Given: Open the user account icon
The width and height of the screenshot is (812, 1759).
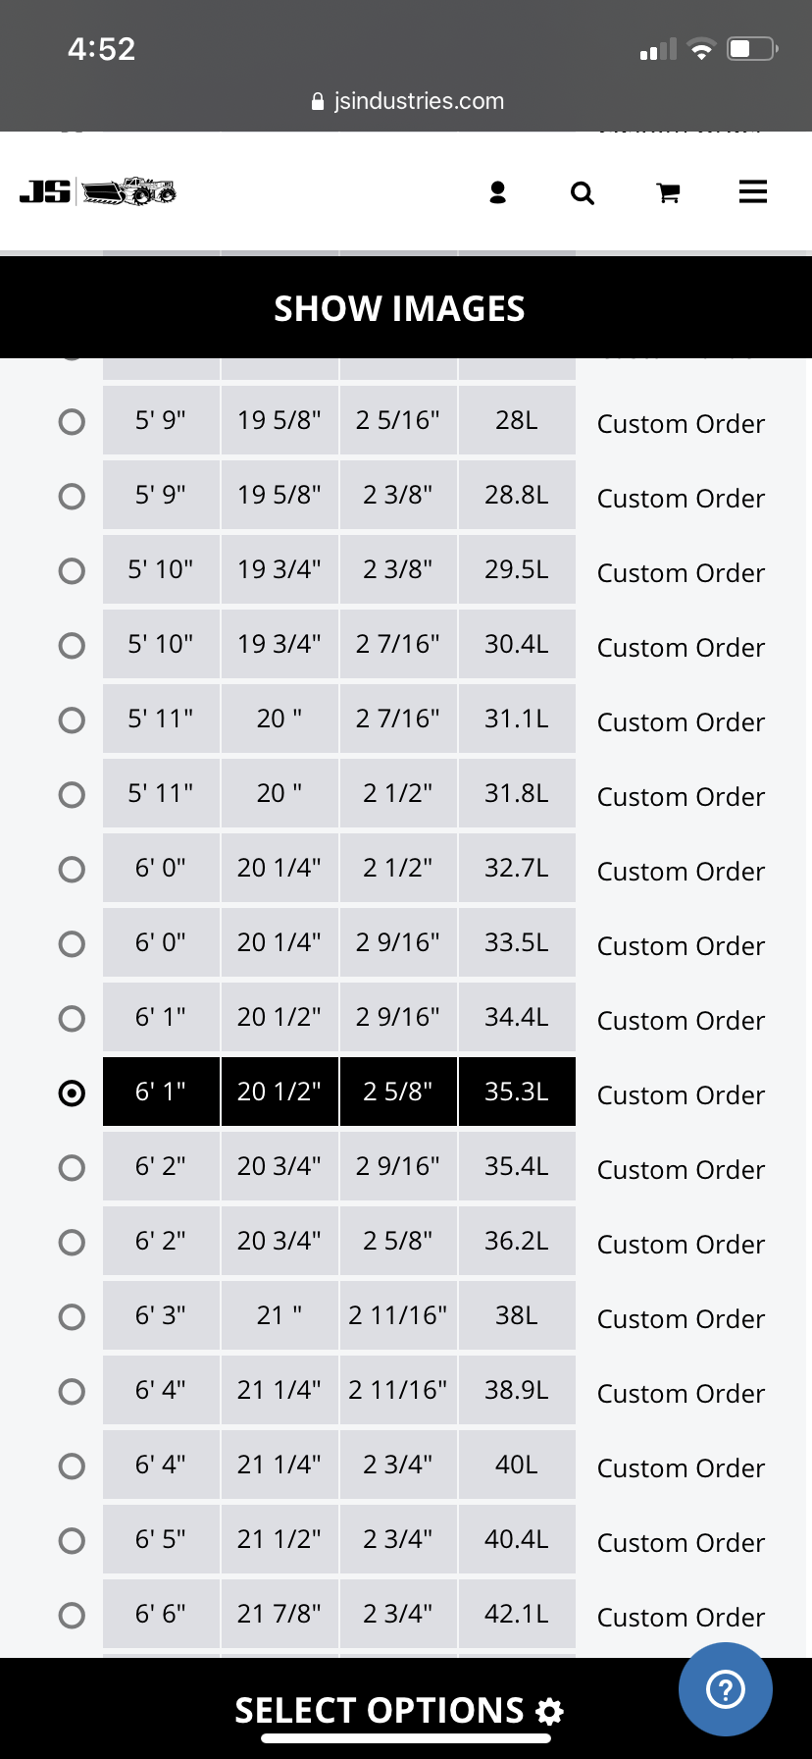Looking at the screenshot, I should [x=498, y=192].
